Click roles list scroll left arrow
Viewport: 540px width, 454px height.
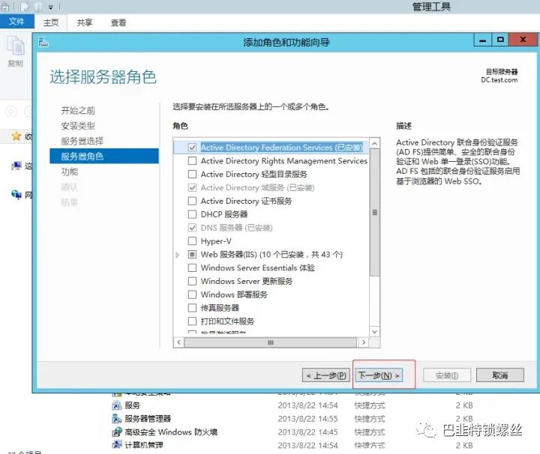click(178, 342)
